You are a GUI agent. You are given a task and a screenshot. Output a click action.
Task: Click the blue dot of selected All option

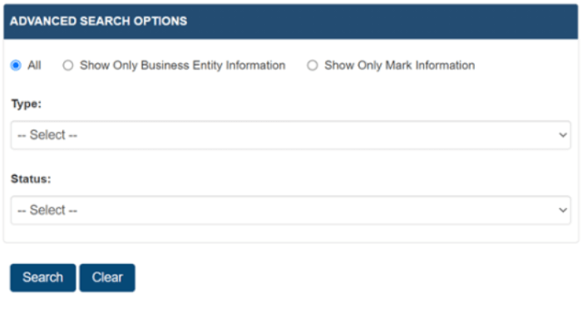click(x=16, y=66)
